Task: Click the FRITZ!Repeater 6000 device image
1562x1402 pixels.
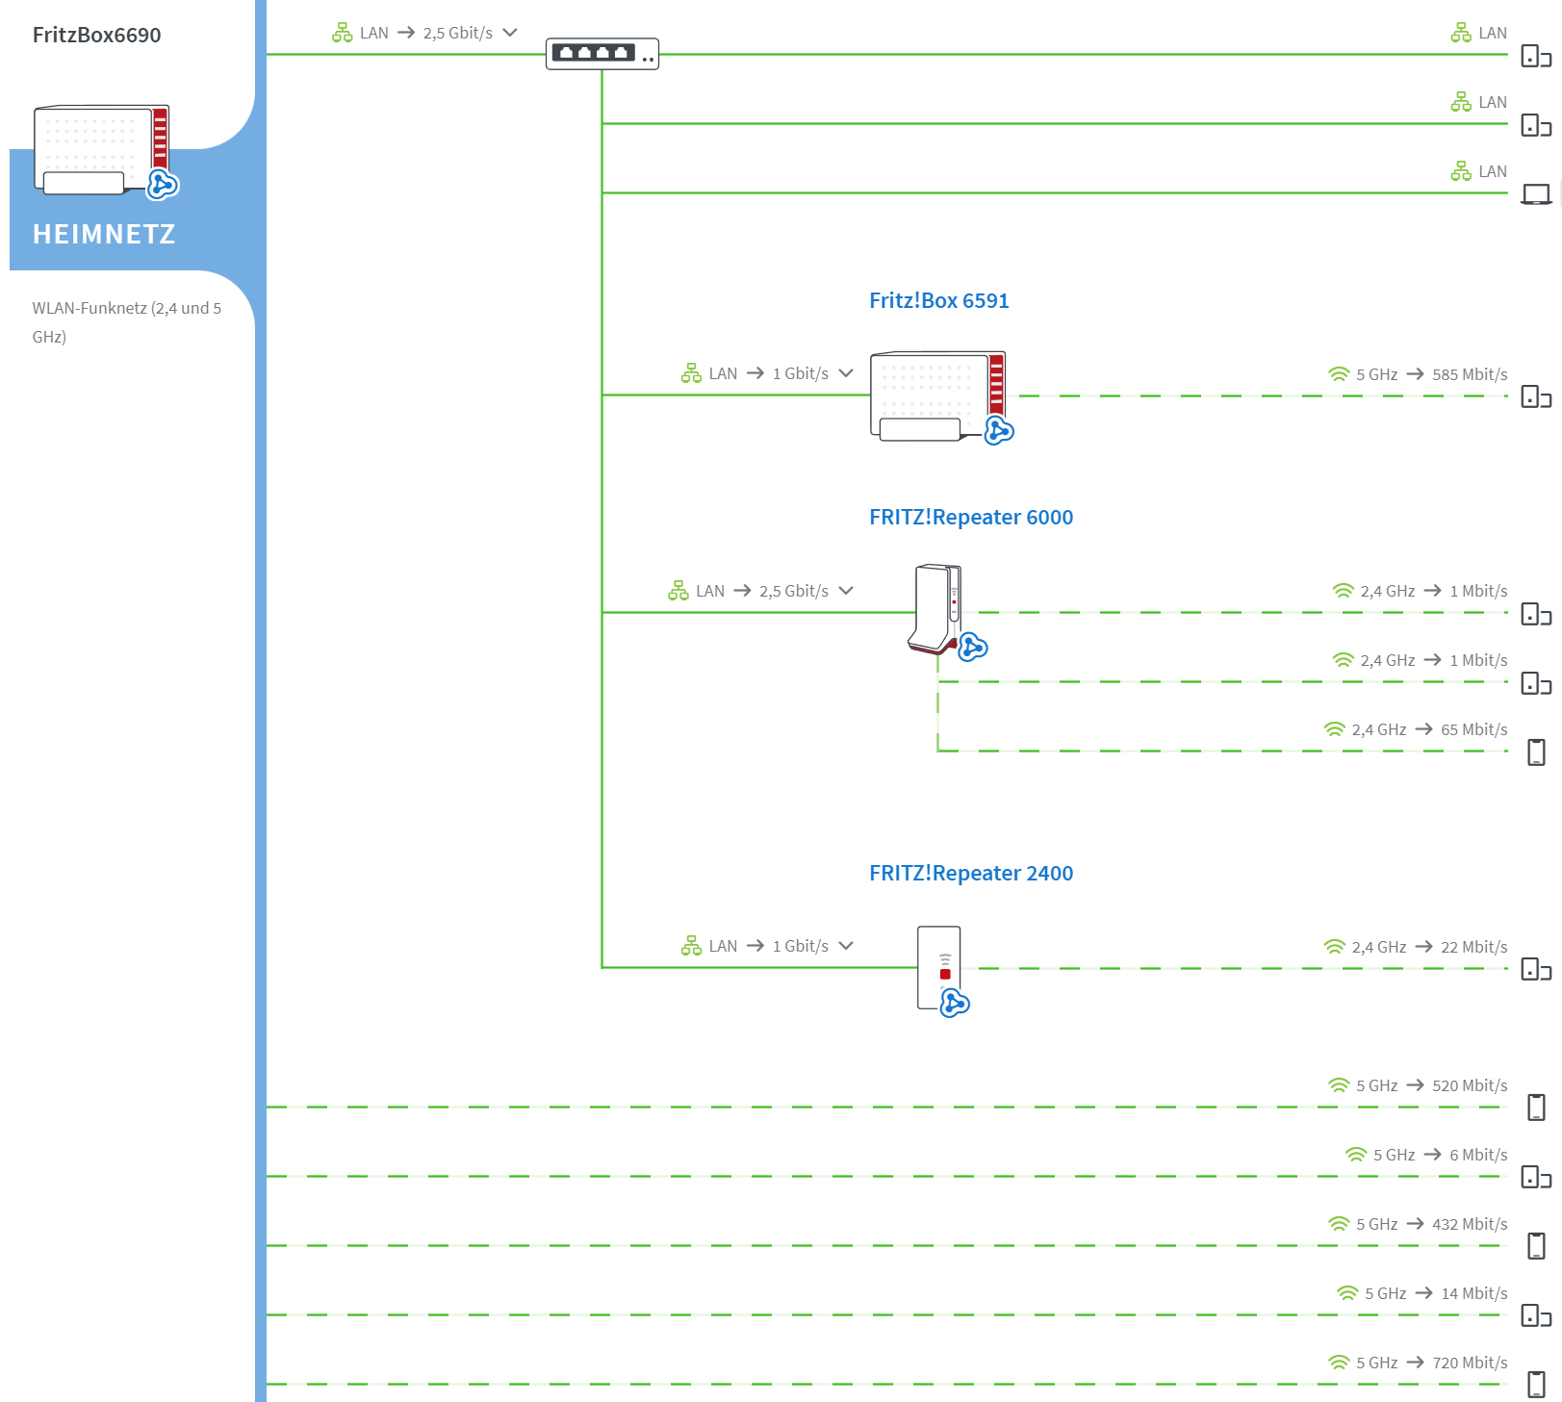Action: (x=936, y=609)
